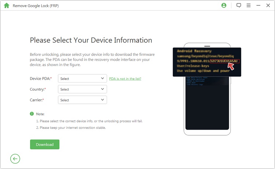This screenshot has height=169, width=275.
Task: Click the 'Please Select Your Device Information' heading
Action: [x=91, y=40]
